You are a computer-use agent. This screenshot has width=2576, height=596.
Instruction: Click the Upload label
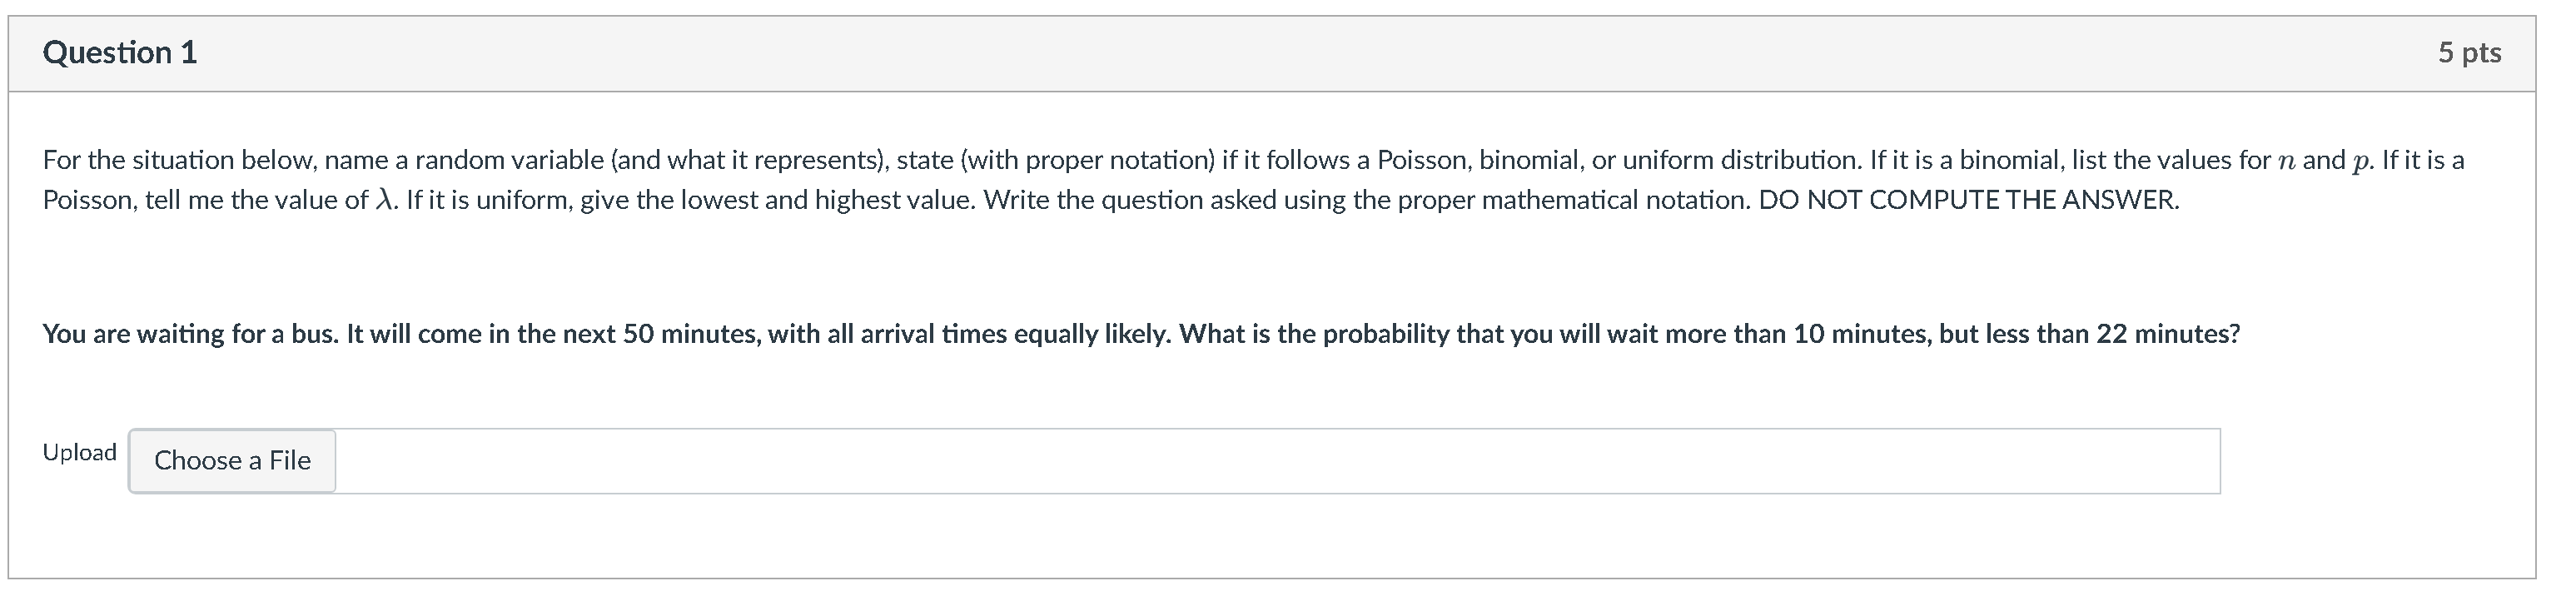click(78, 452)
